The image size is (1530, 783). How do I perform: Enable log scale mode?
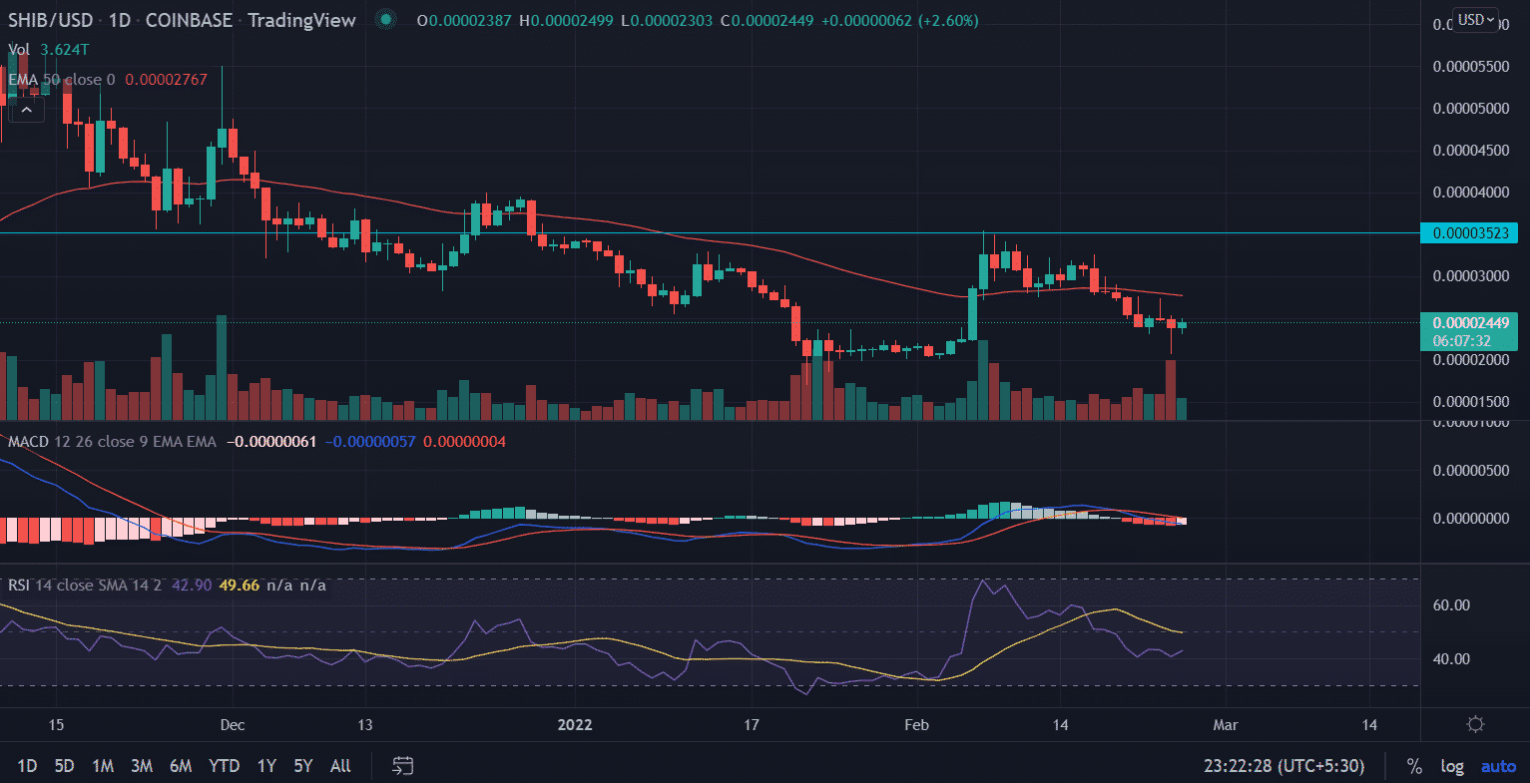point(1451,766)
